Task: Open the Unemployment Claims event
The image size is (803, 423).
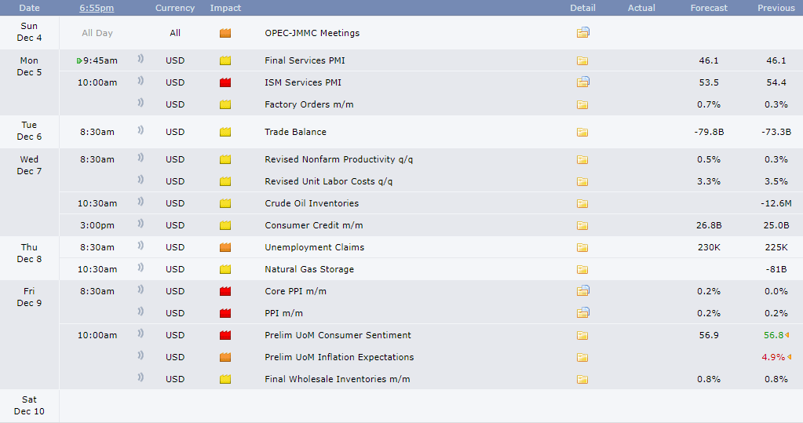Action: tap(315, 247)
